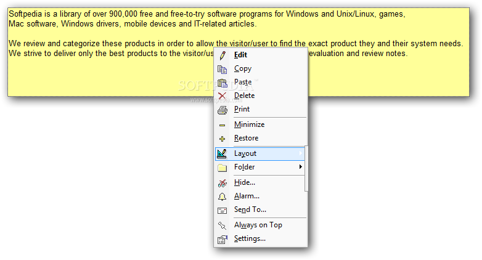
Task: Click the printer icon
Action: coord(223,110)
